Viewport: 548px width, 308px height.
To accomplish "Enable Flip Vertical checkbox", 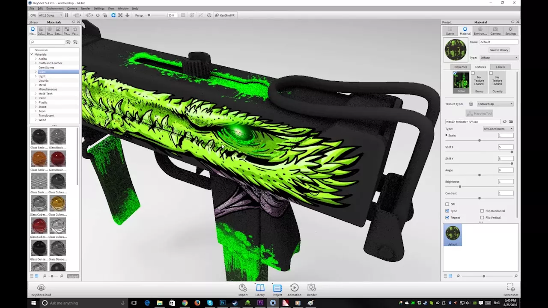I will click(x=482, y=218).
